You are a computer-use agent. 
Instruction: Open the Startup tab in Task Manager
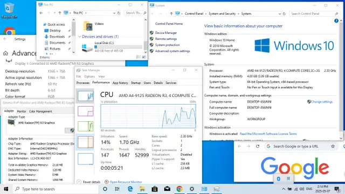point(136,82)
